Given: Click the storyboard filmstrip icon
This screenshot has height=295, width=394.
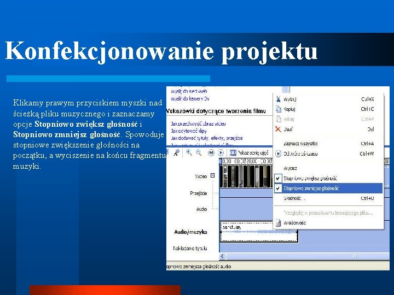Looking at the screenshot, I should [233, 152].
